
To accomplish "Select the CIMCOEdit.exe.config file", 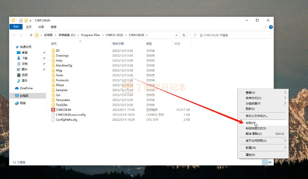I will [x=71, y=114].
